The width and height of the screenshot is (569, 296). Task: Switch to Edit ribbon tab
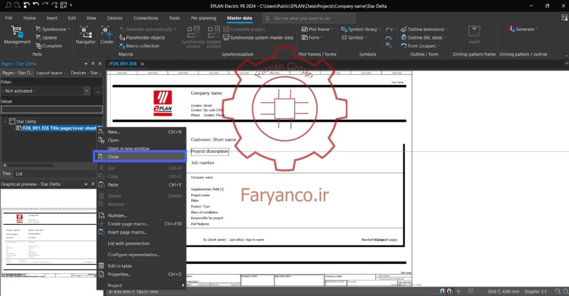pyautogui.click(x=72, y=18)
